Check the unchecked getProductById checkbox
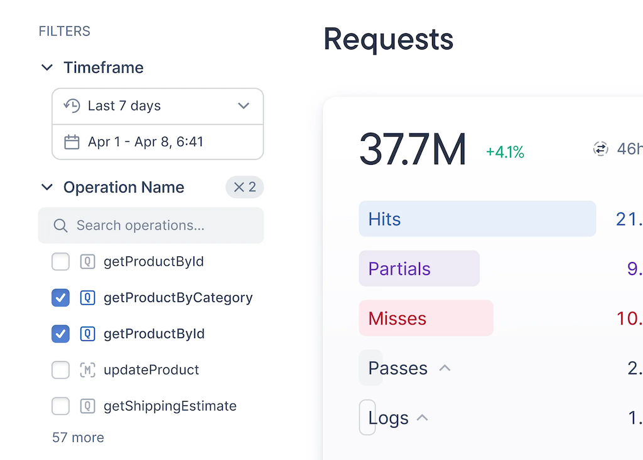This screenshot has width=643, height=460. coord(60,261)
